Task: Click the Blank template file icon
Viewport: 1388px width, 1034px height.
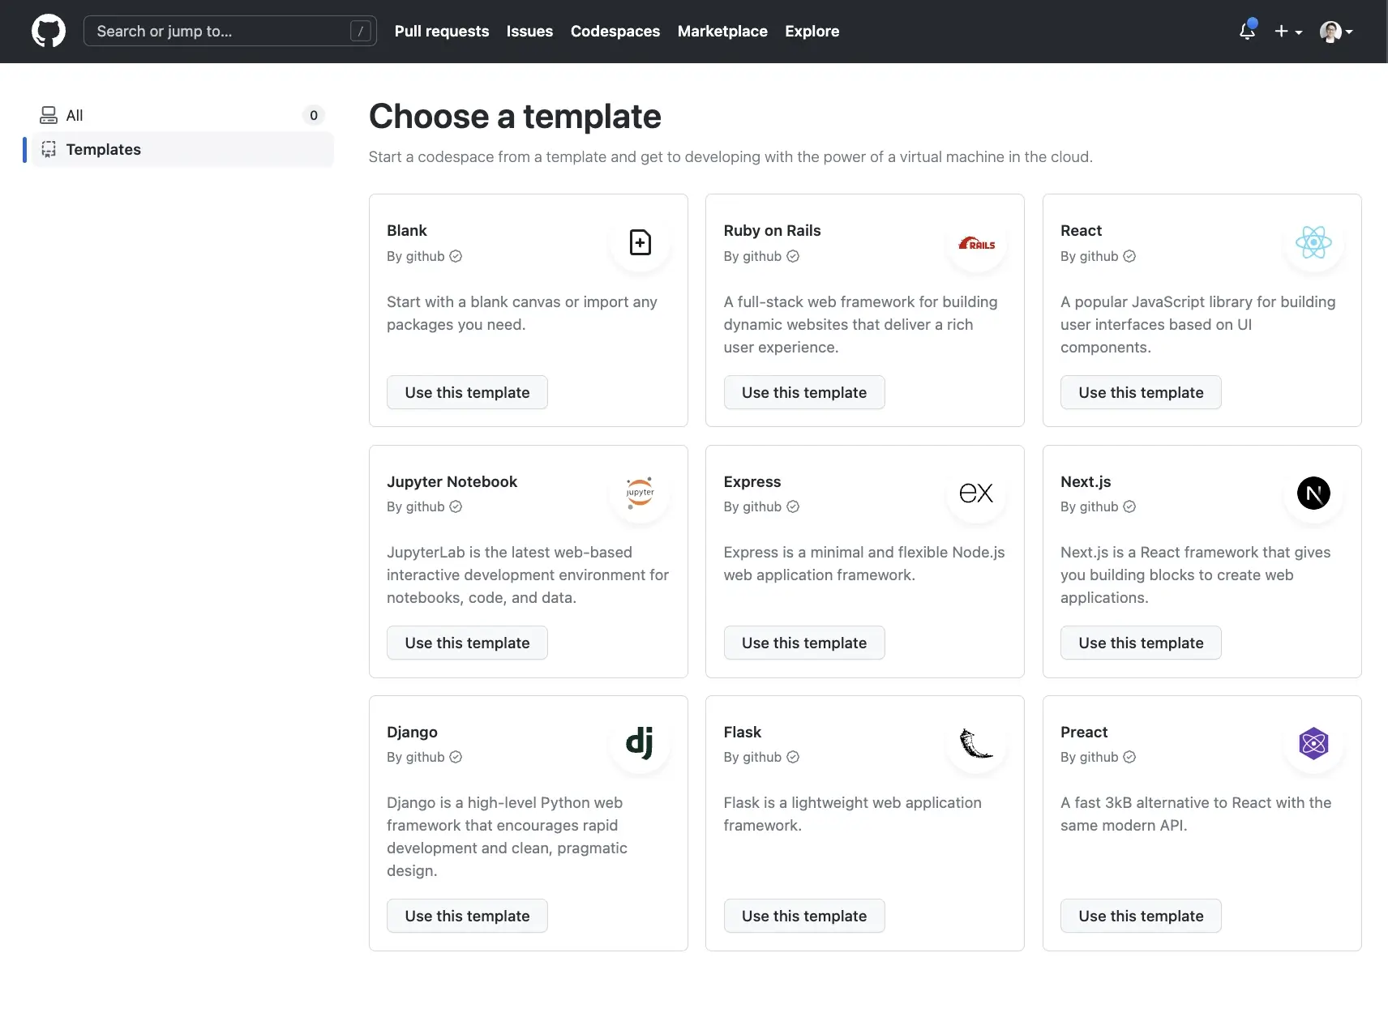Action: 640,242
